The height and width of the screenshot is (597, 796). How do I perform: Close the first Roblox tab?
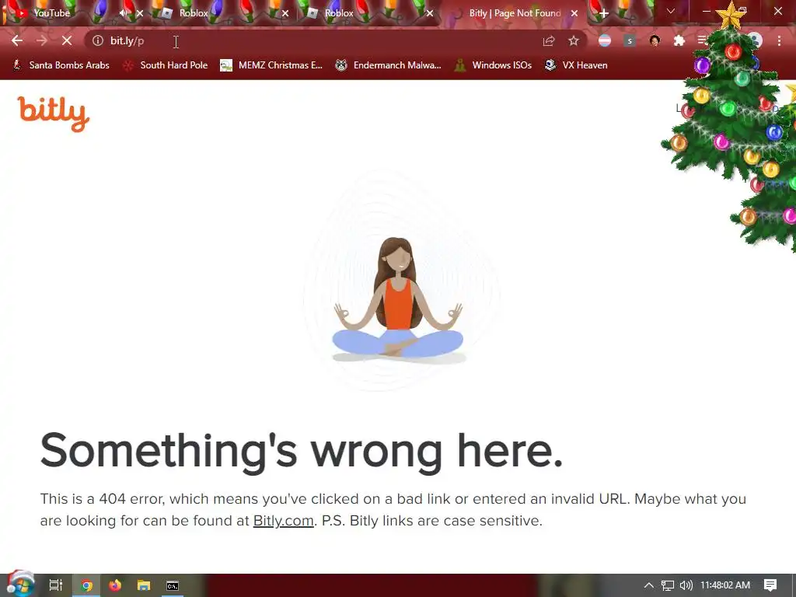pos(285,14)
